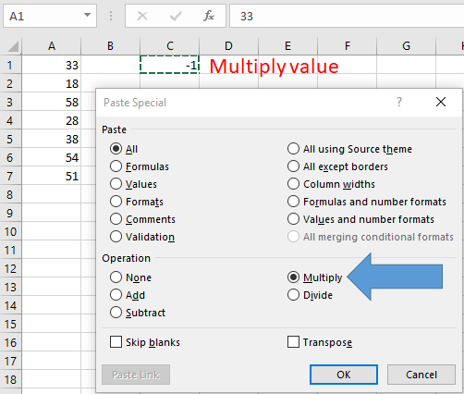This screenshot has height=394, width=464.
Task: Click the formula bar enter checkmark icon
Action: [176, 16]
